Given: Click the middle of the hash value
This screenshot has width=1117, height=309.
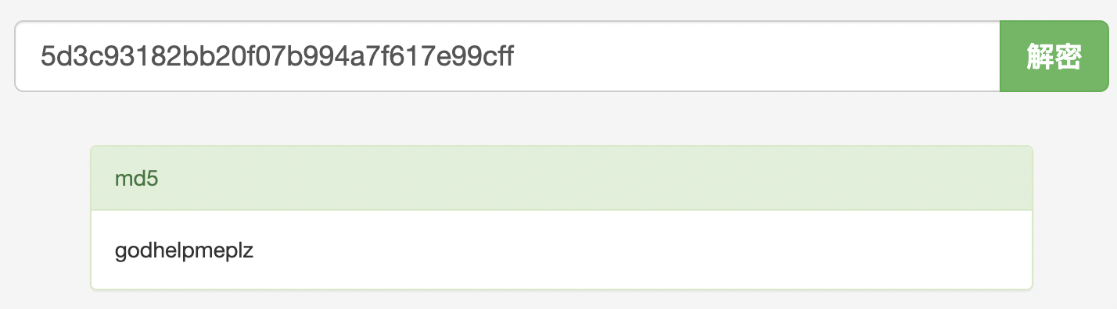Looking at the screenshot, I should (277, 57).
